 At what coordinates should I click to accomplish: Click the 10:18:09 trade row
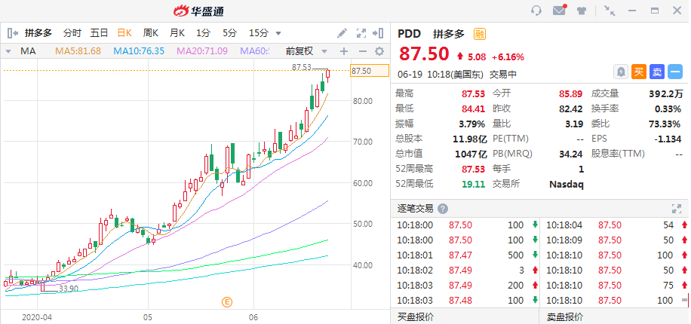click(x=616, y=240)
